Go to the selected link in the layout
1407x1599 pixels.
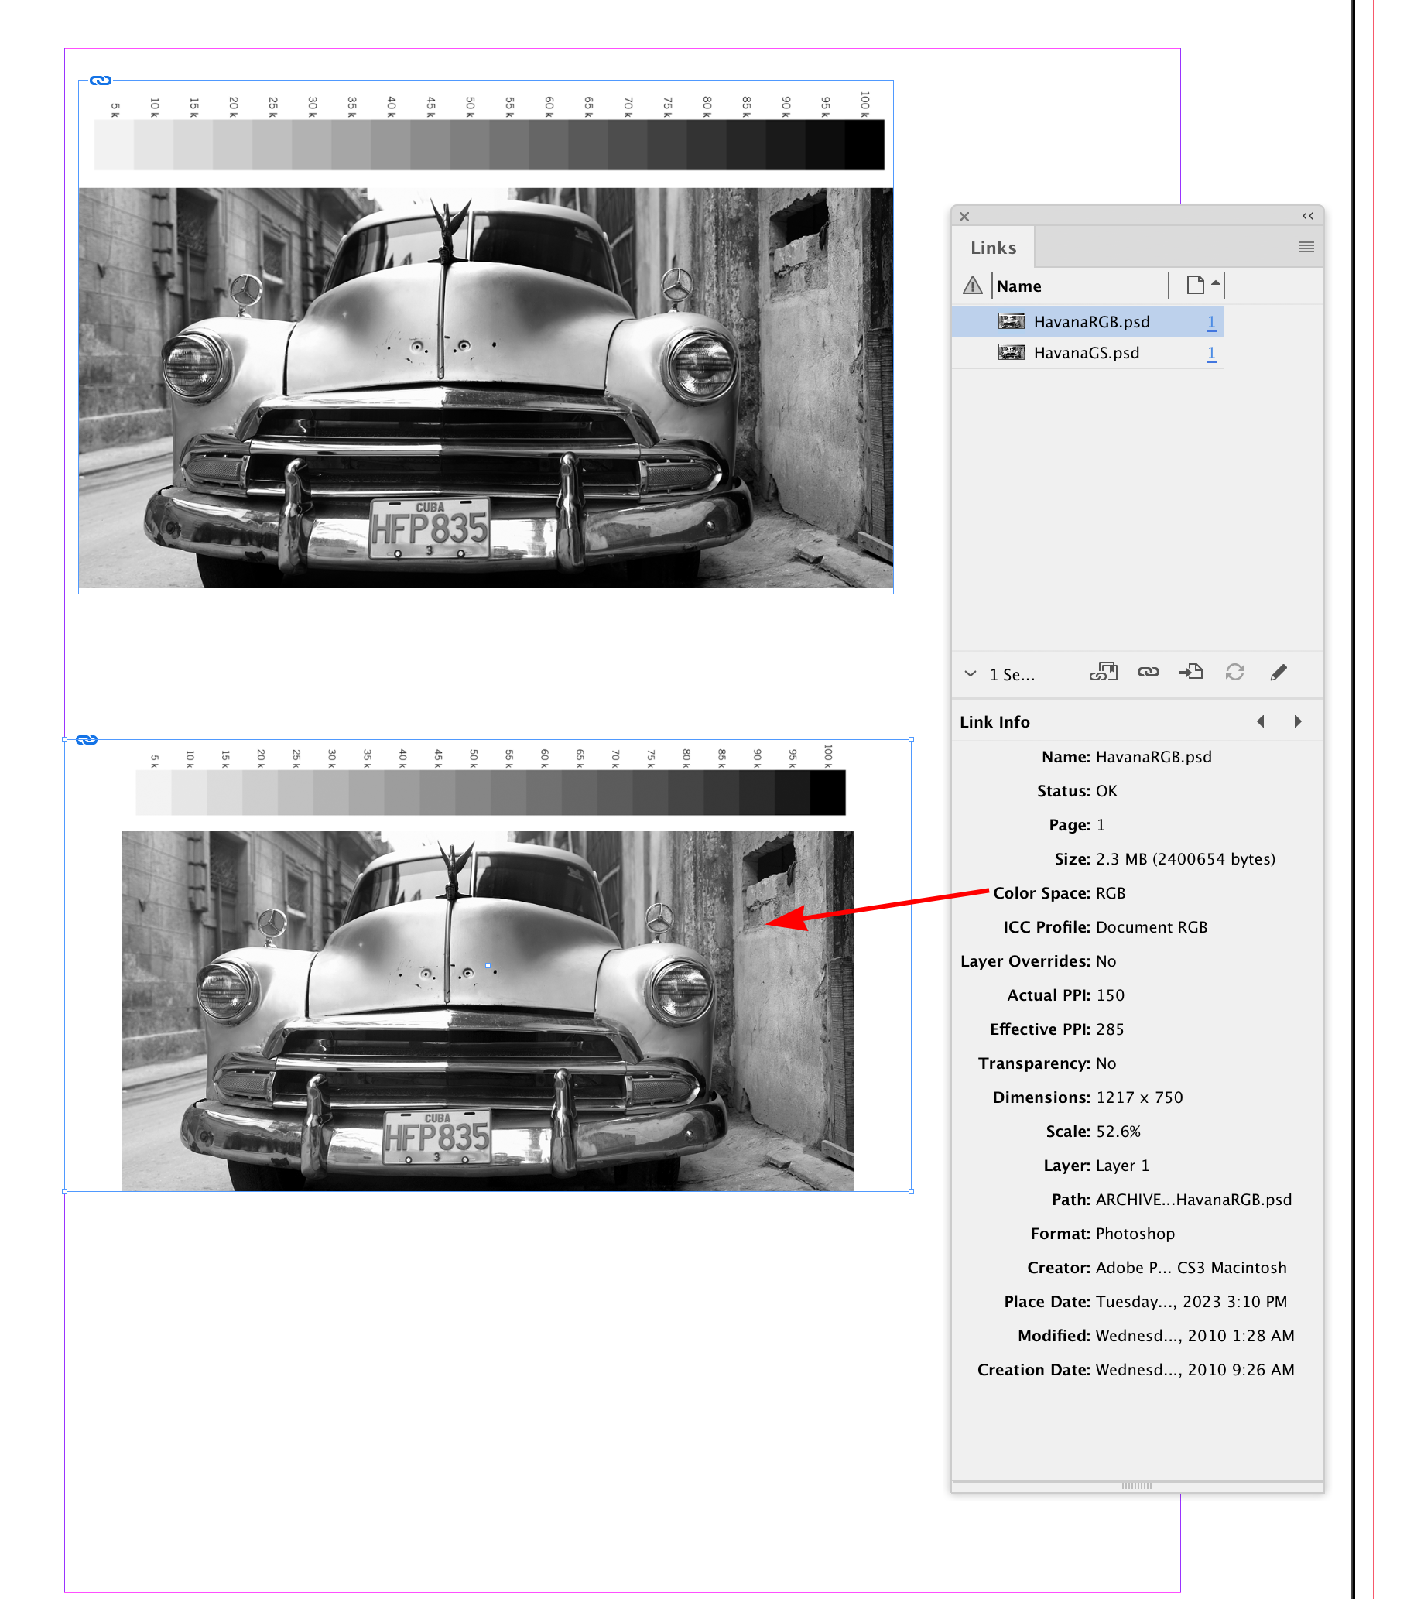(x=1191, y=673)
